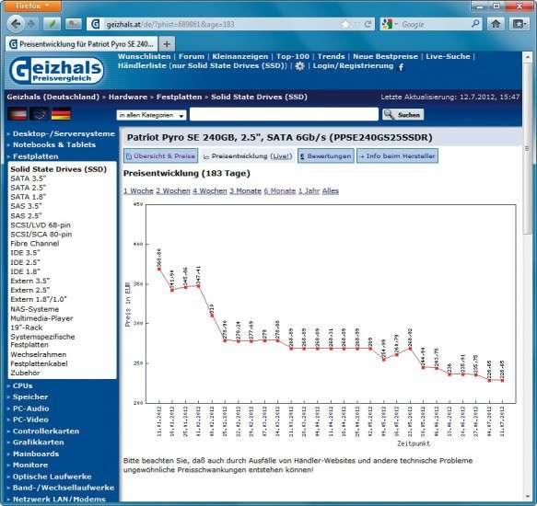
Task: Show price history for 4 Wochen
Action: point(210,191)
